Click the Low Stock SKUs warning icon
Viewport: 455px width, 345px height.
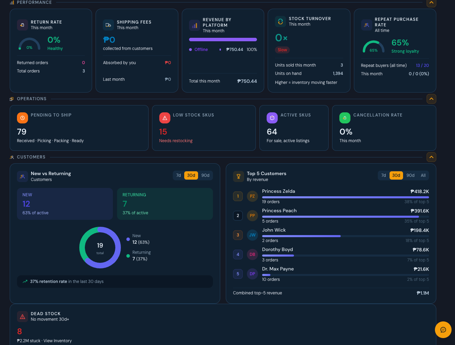click(165, 118)
